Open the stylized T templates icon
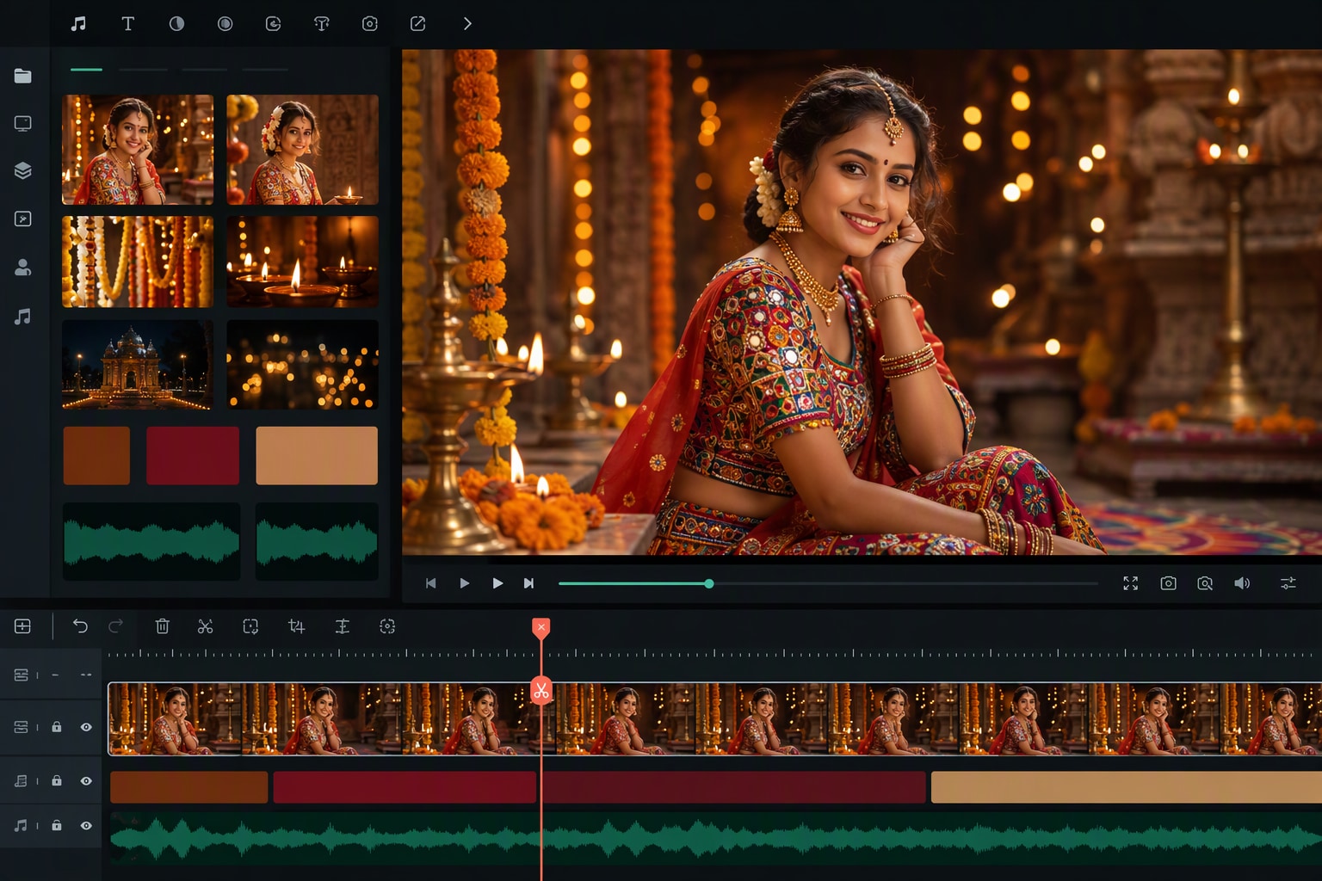The width and height of the screenshot is (1322, 881). (322, 23)
